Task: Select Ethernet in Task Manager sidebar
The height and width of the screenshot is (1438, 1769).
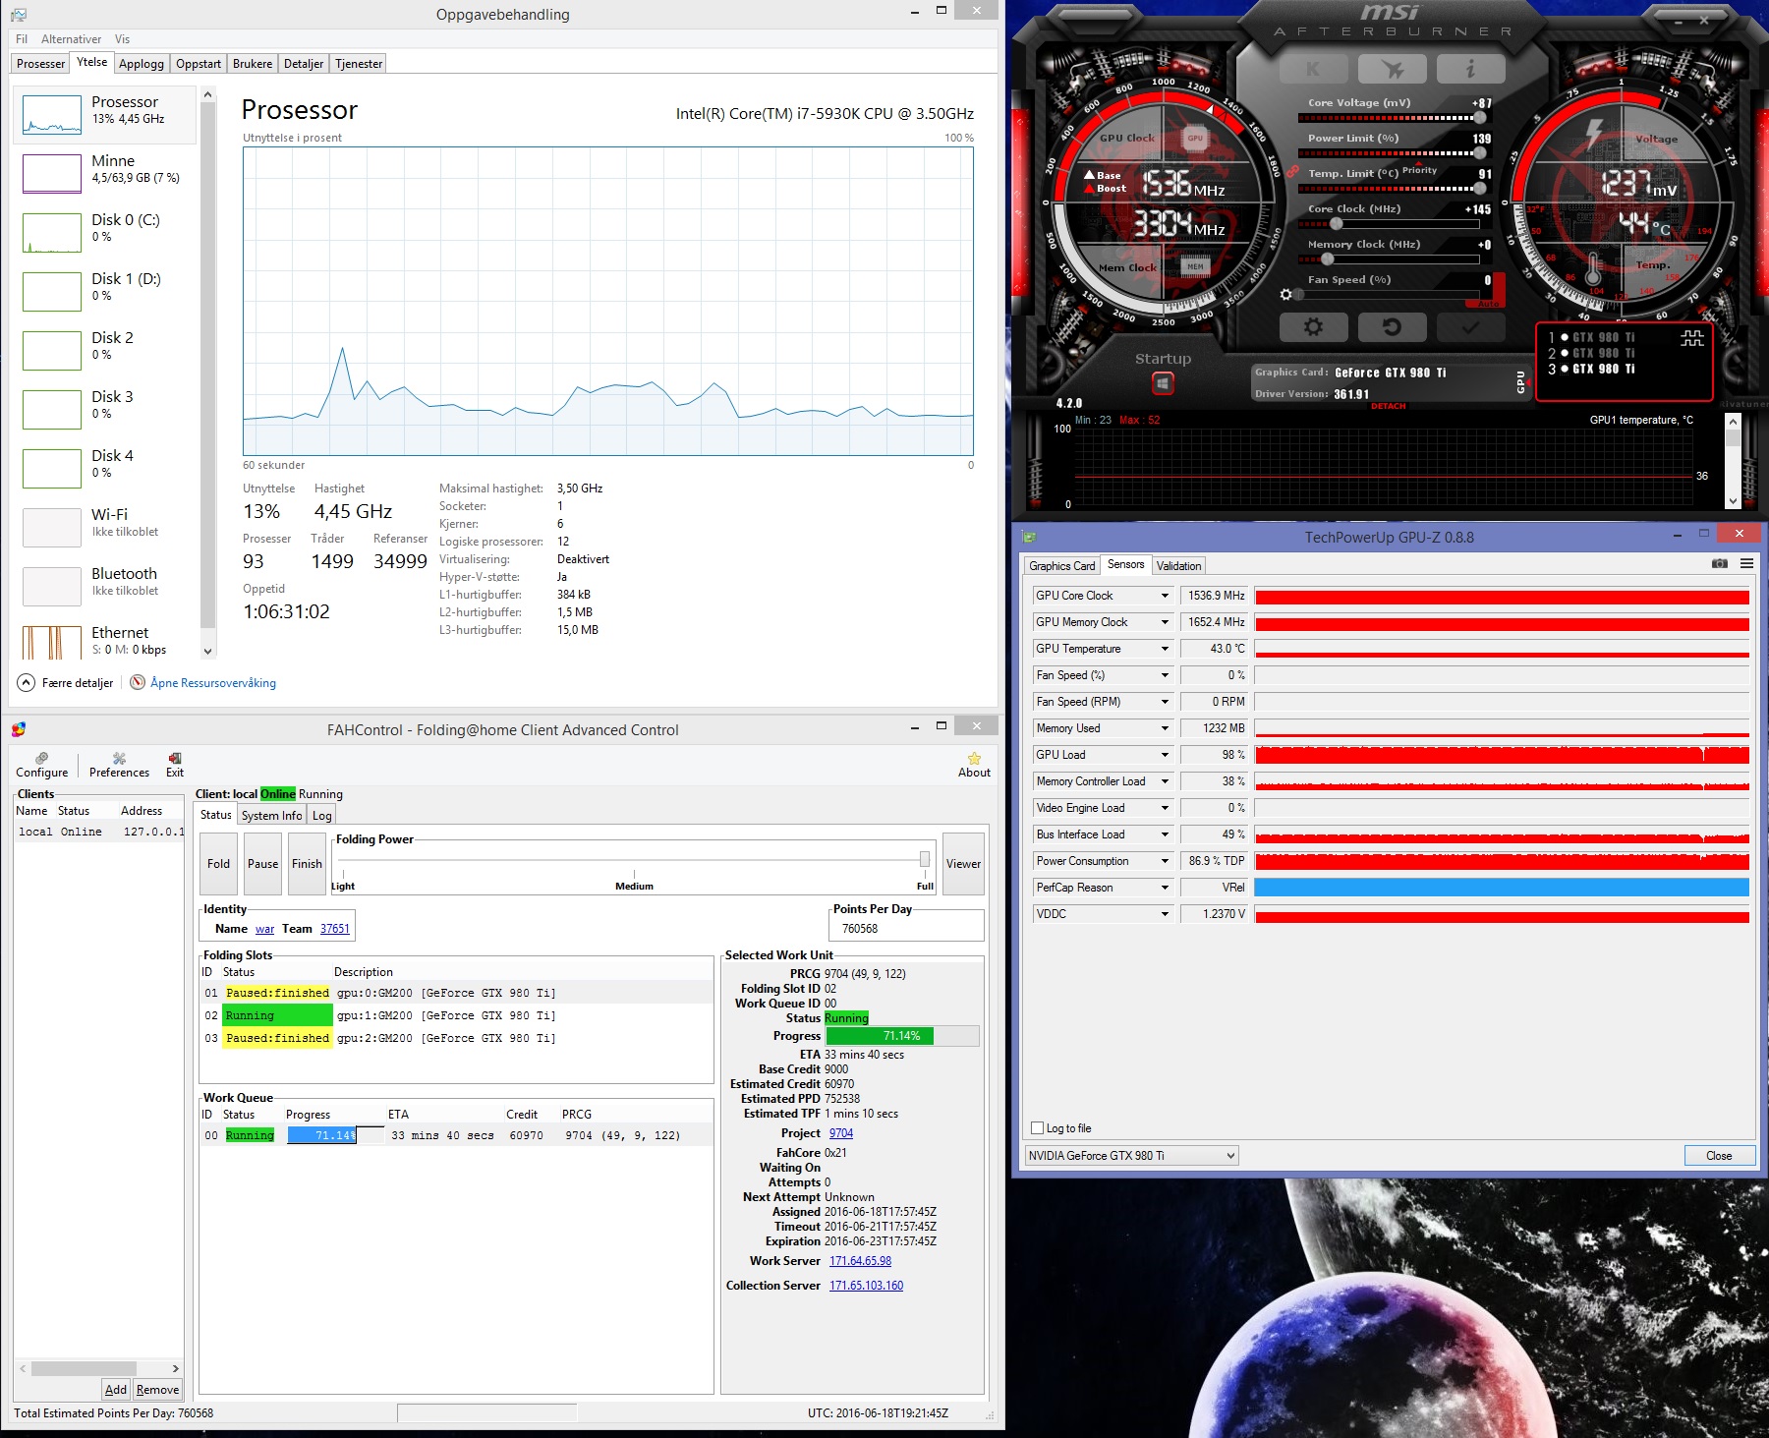Action: click(x=106, y=641)
